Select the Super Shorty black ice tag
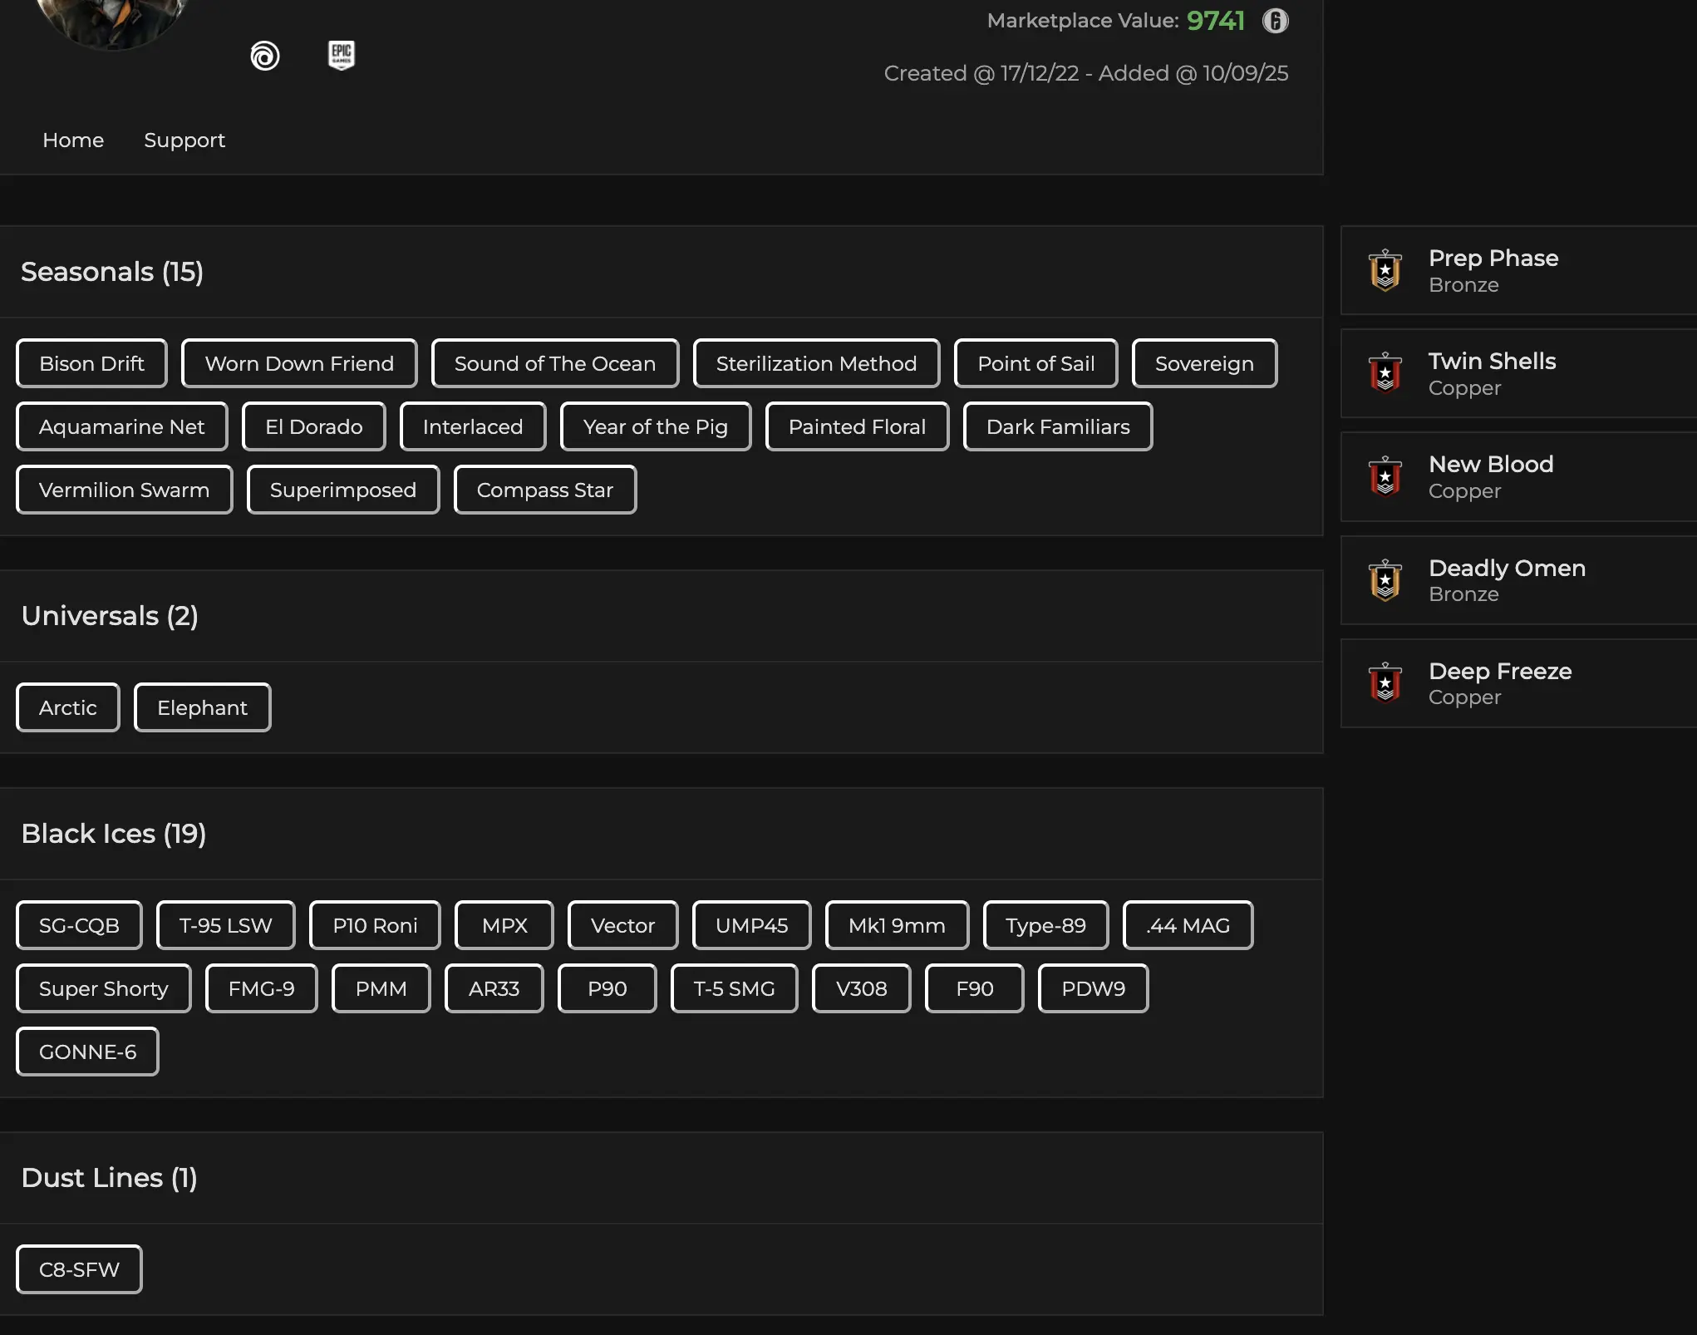 [103, 988]
